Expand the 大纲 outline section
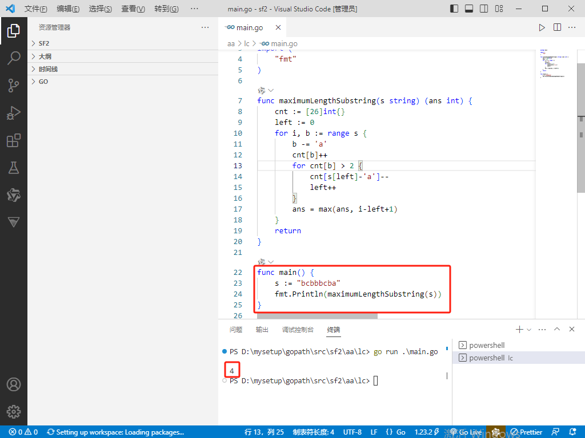The height and width of the screenshot is (438, 585). (45, 56)
